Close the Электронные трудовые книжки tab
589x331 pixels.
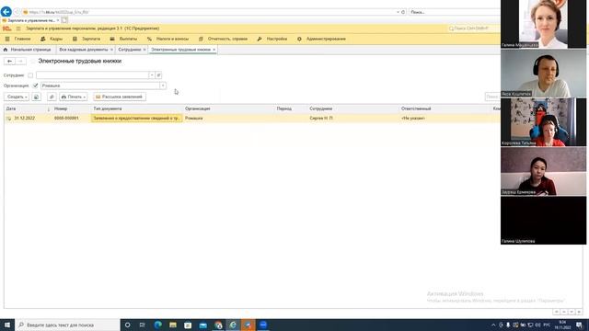[214, 50]
